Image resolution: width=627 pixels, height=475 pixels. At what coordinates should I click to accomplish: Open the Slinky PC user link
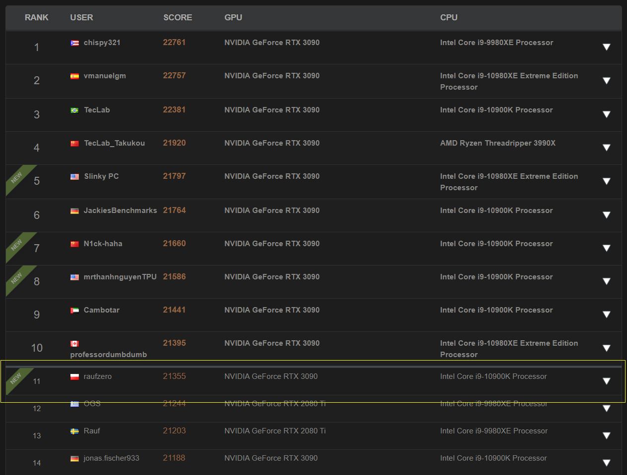101,176
